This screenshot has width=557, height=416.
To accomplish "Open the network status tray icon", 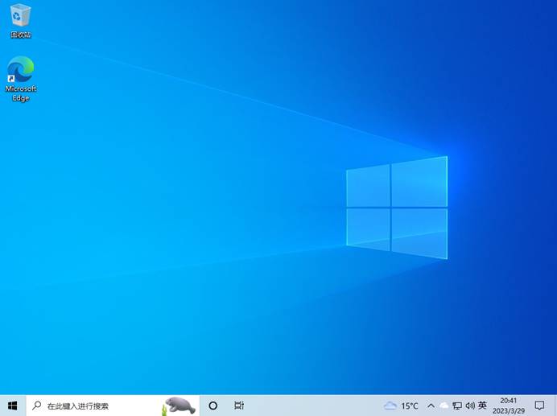I will click(x=457, y=406).
